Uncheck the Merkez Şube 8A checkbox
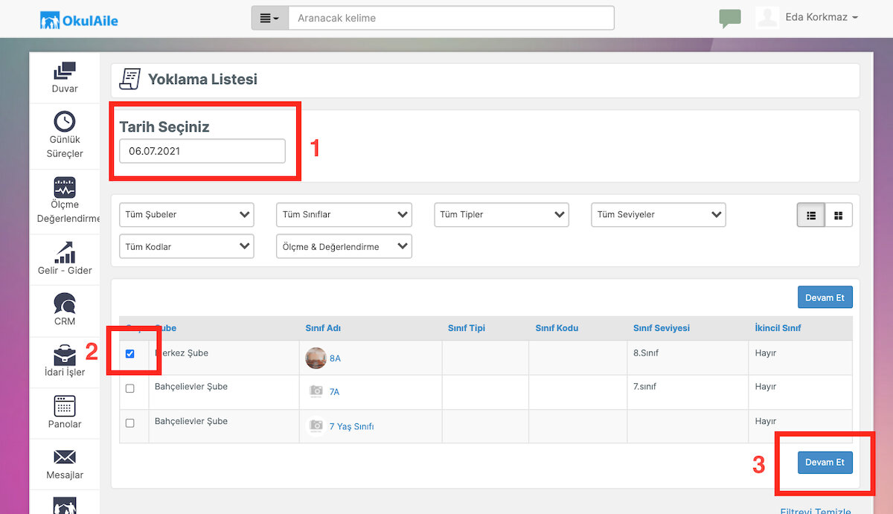The image size is (893, 514). [130, 354]
